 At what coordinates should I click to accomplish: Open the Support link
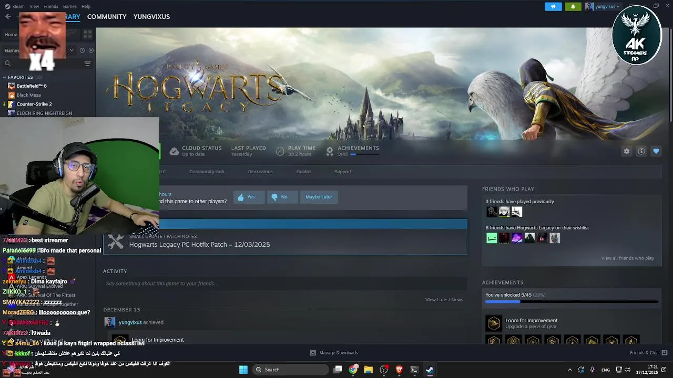(x=343, y=172)
